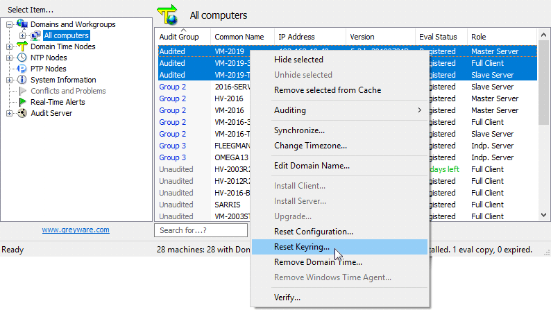This screenshot has height=310, width=551.
Task: Click the Indp. Server role in OMEGA13 row
Action: [x=492, y=157]
